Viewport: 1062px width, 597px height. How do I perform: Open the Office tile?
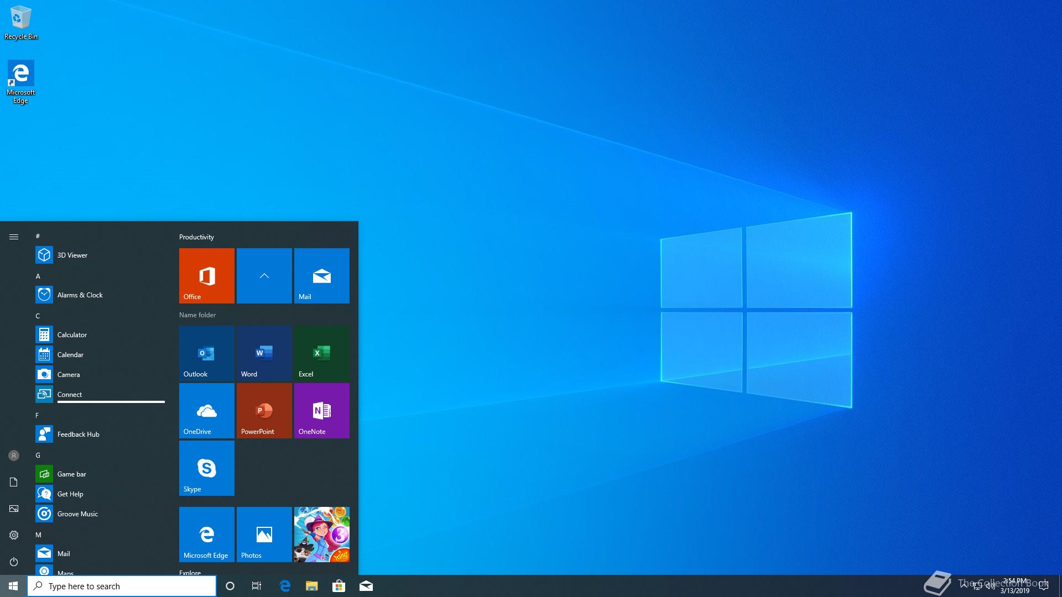tap(206, 275)
